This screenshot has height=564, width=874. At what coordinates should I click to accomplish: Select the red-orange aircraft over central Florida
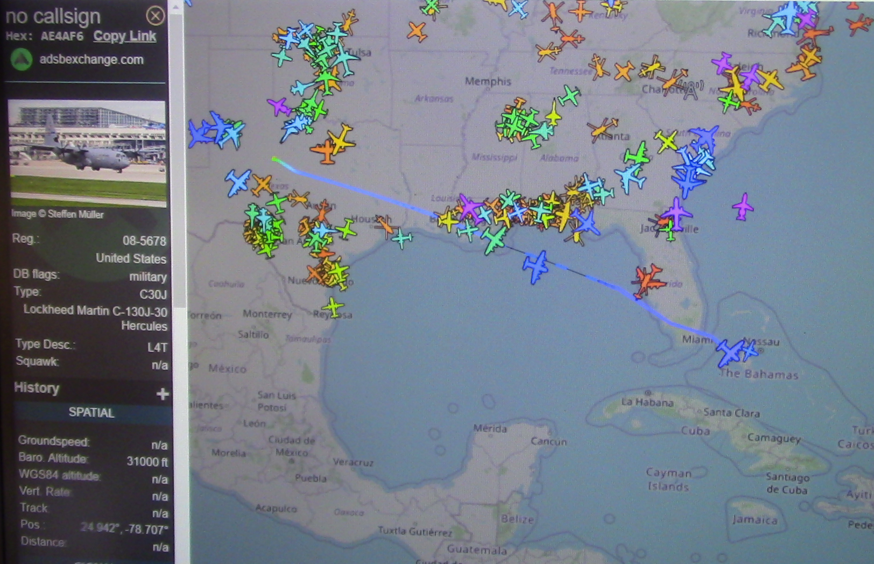coord(647,280)
